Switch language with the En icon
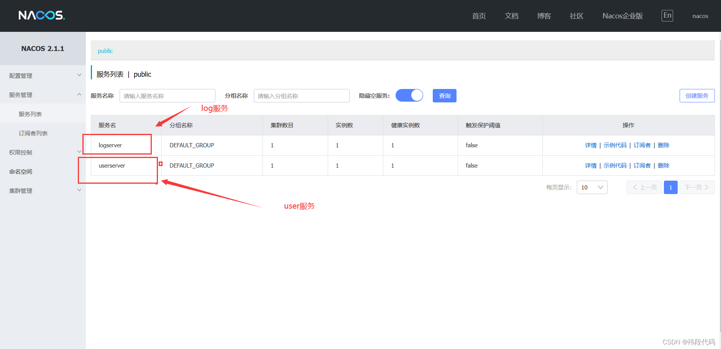 tap(667, 16)
